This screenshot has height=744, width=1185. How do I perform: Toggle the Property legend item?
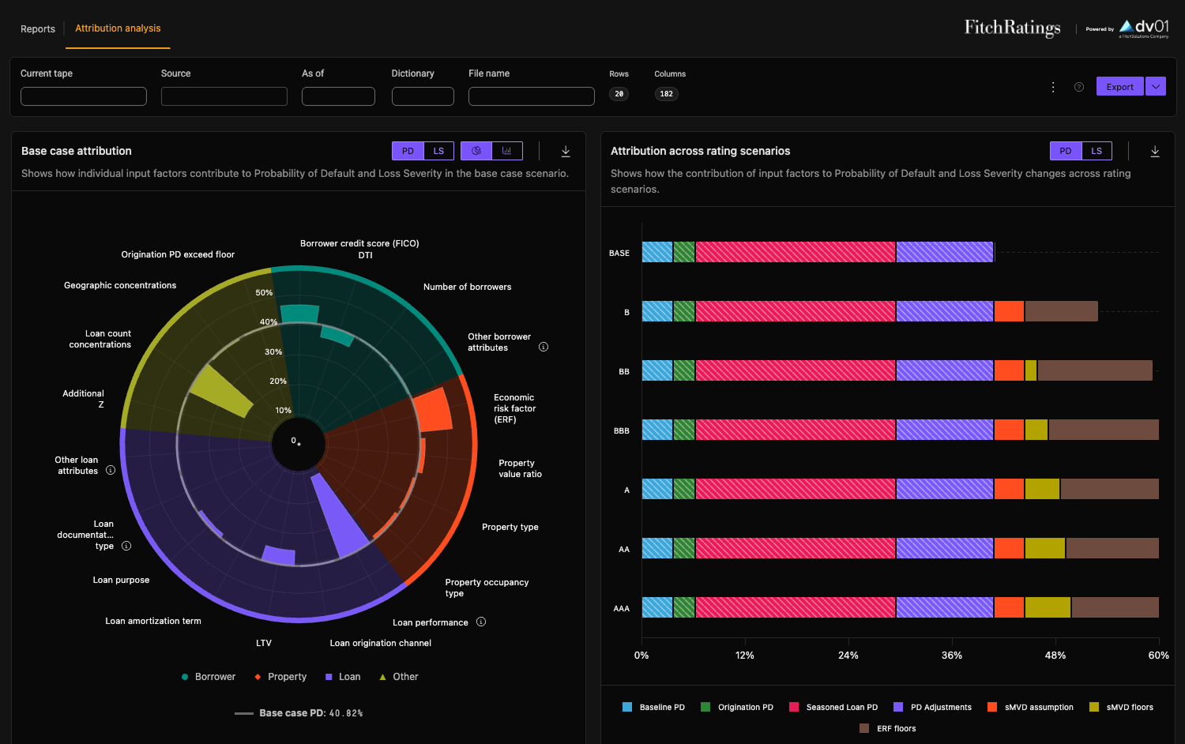point(280,677)
